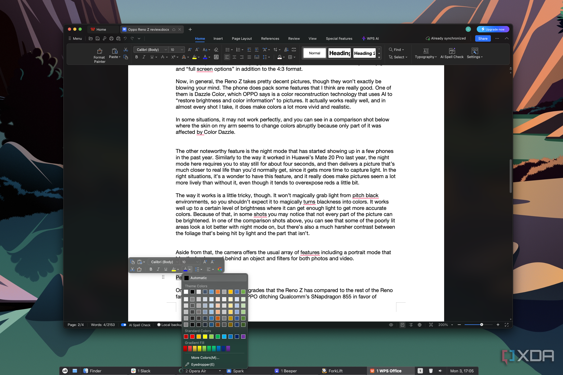563x375 pixels.
Task: Toggle Italic in the ribbon
Action: [x=144, y=57]
